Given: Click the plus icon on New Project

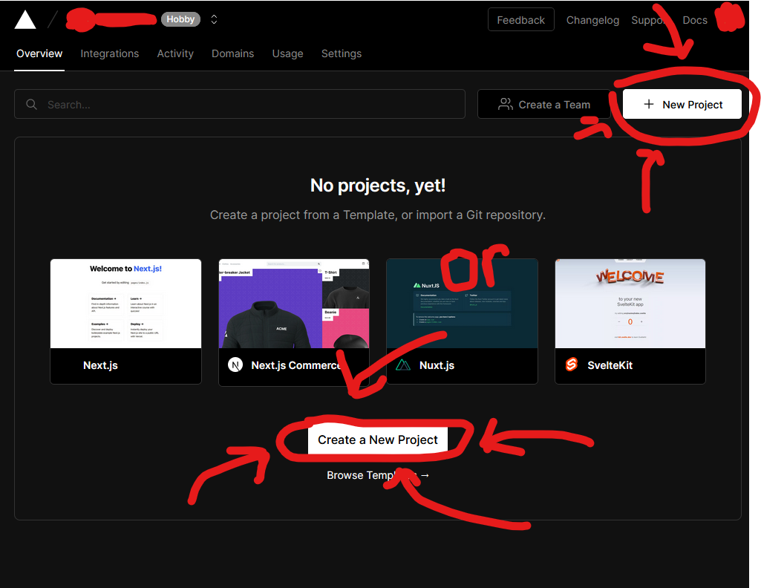Looking at the screenshot, I should tap(648, 104).
